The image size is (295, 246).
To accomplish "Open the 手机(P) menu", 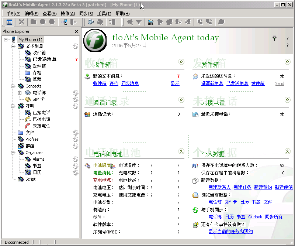I will (x=13, y=14).
